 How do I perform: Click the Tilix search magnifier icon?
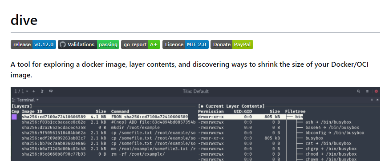point(358,91)
